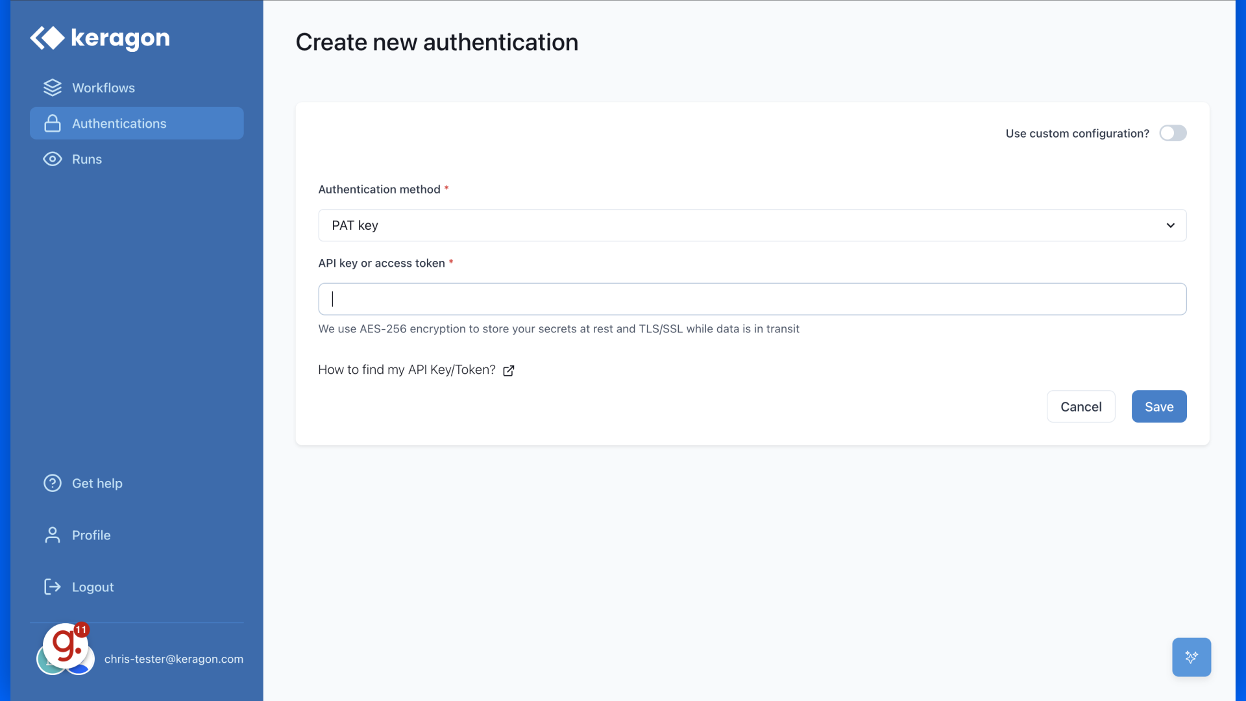Image resolution: width=1246 pixels, height=701 pixels.
Task: Open the AI assistant sparkle button
Action: pyautogui.click(x=1192, y=657)
